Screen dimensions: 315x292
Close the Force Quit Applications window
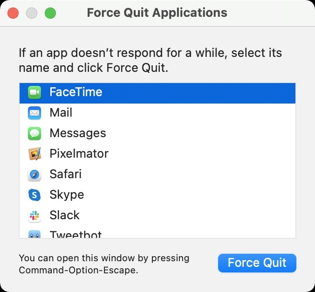[x=13, y=13]
